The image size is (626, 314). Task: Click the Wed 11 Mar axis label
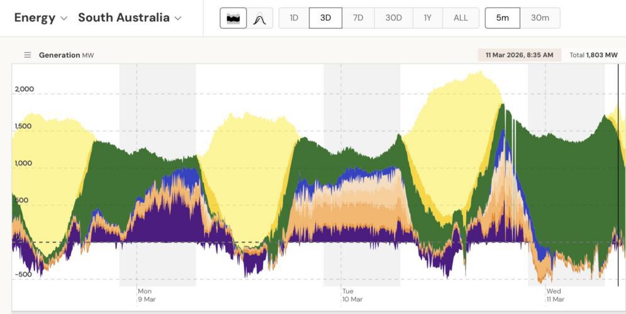click(556, 295)
